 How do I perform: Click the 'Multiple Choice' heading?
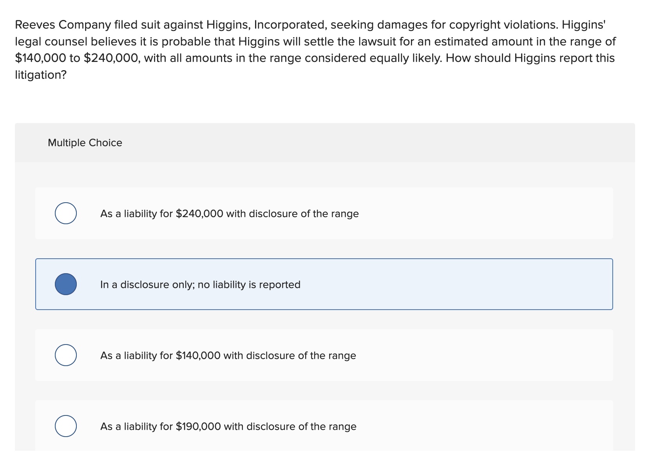85,143
